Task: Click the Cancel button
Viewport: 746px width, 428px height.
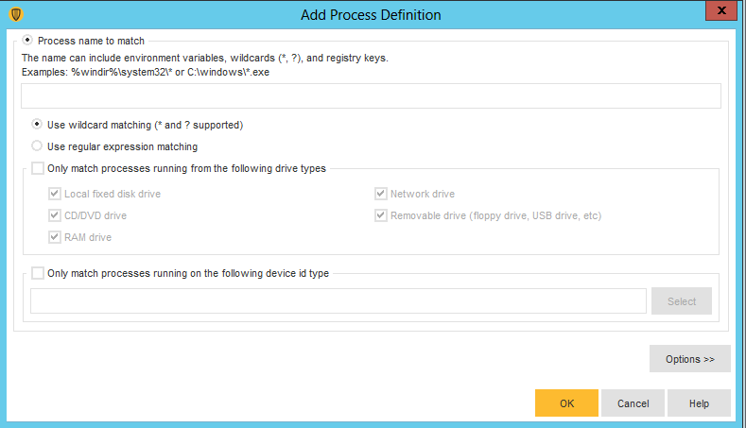Action: [x=633, y=403]
